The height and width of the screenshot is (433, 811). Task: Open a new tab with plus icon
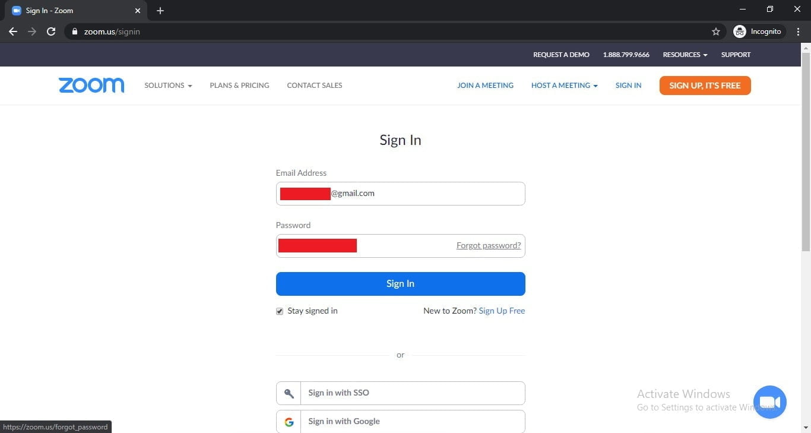[160, 11]
